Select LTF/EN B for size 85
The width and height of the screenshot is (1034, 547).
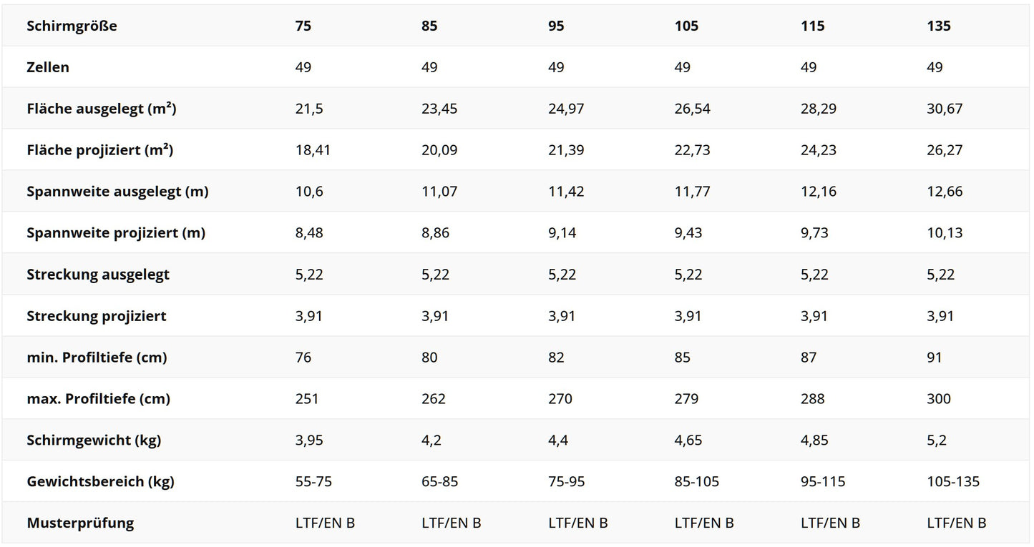[452, 524]
